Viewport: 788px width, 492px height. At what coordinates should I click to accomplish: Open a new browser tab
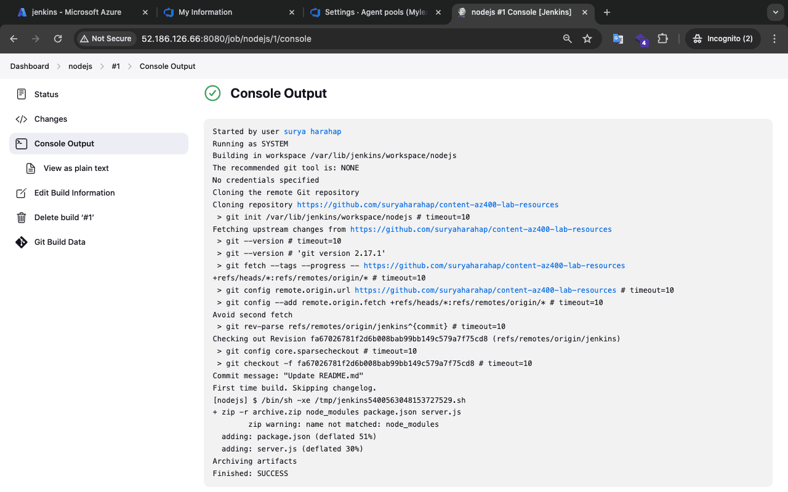(x=607, y=12)
